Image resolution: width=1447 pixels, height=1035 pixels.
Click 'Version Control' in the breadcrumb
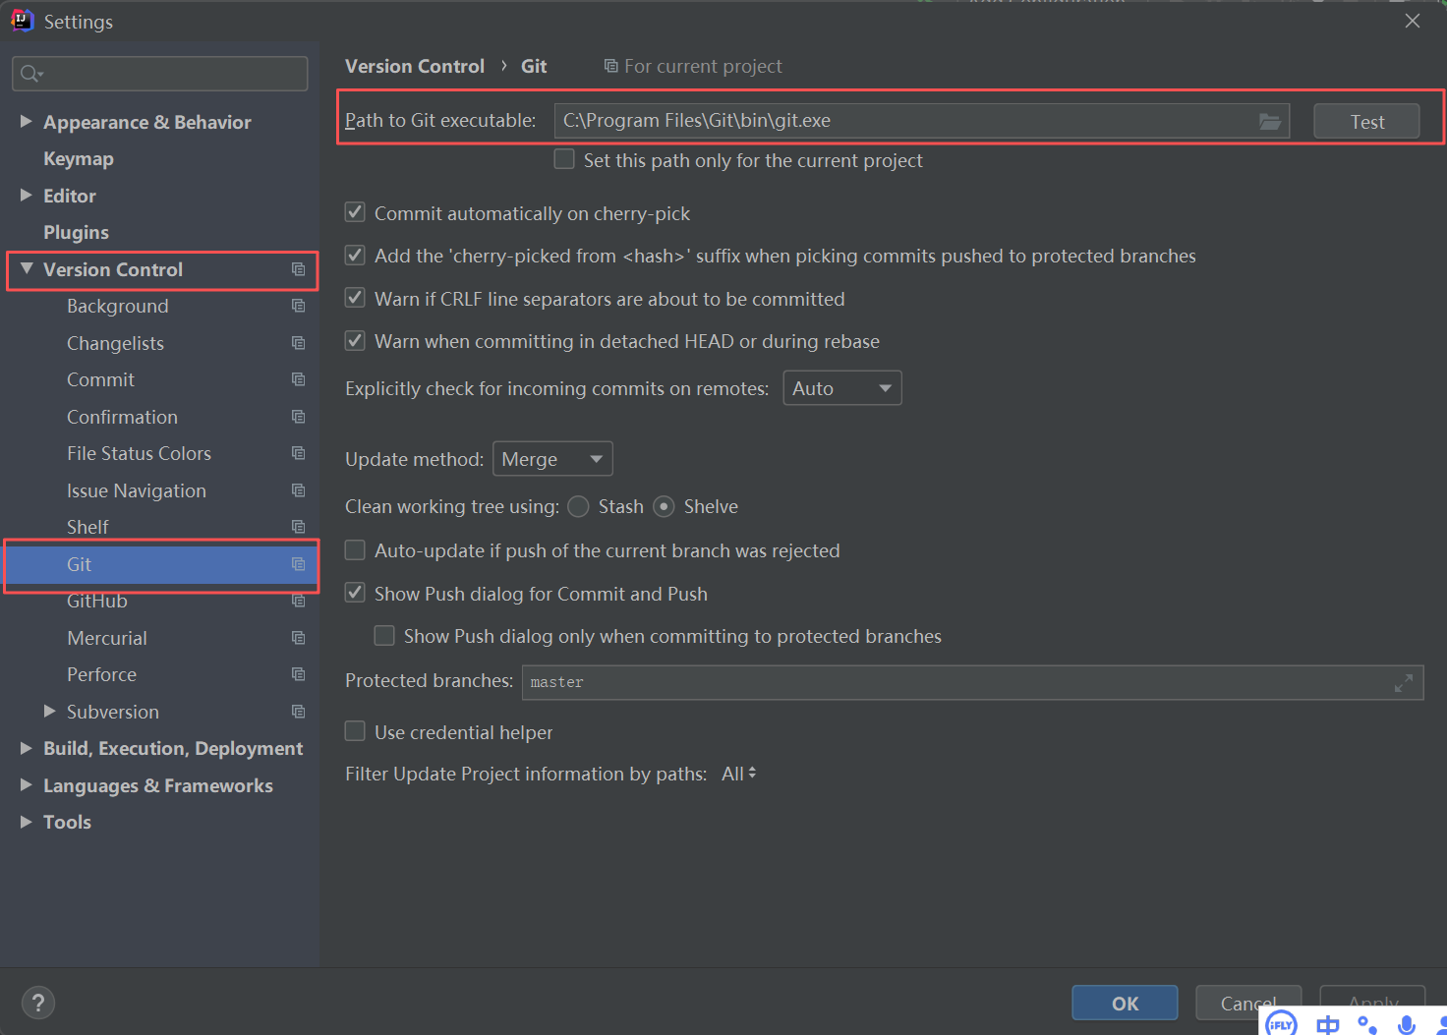click(415, 66)
